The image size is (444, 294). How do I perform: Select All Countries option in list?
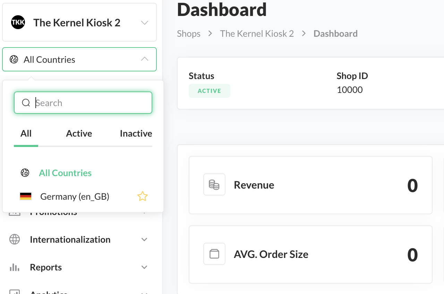65,173
